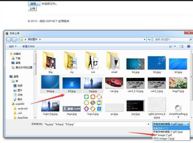Open the 音乐 library

pyautogui.click(x=18, y=99)
